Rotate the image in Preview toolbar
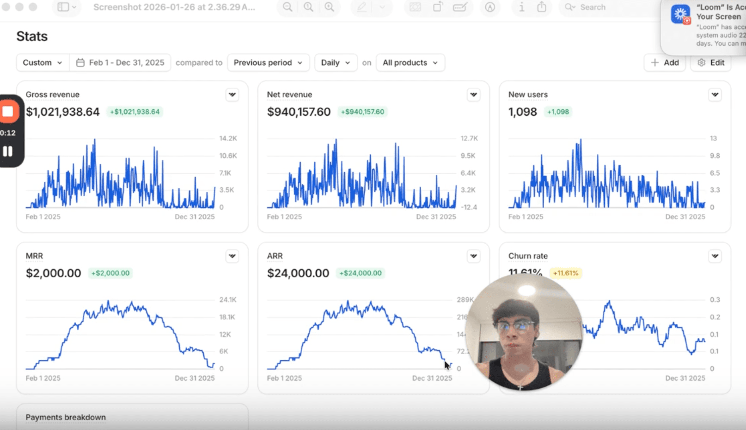The width and height of the screenshot is (746, 430). point(438,7)
